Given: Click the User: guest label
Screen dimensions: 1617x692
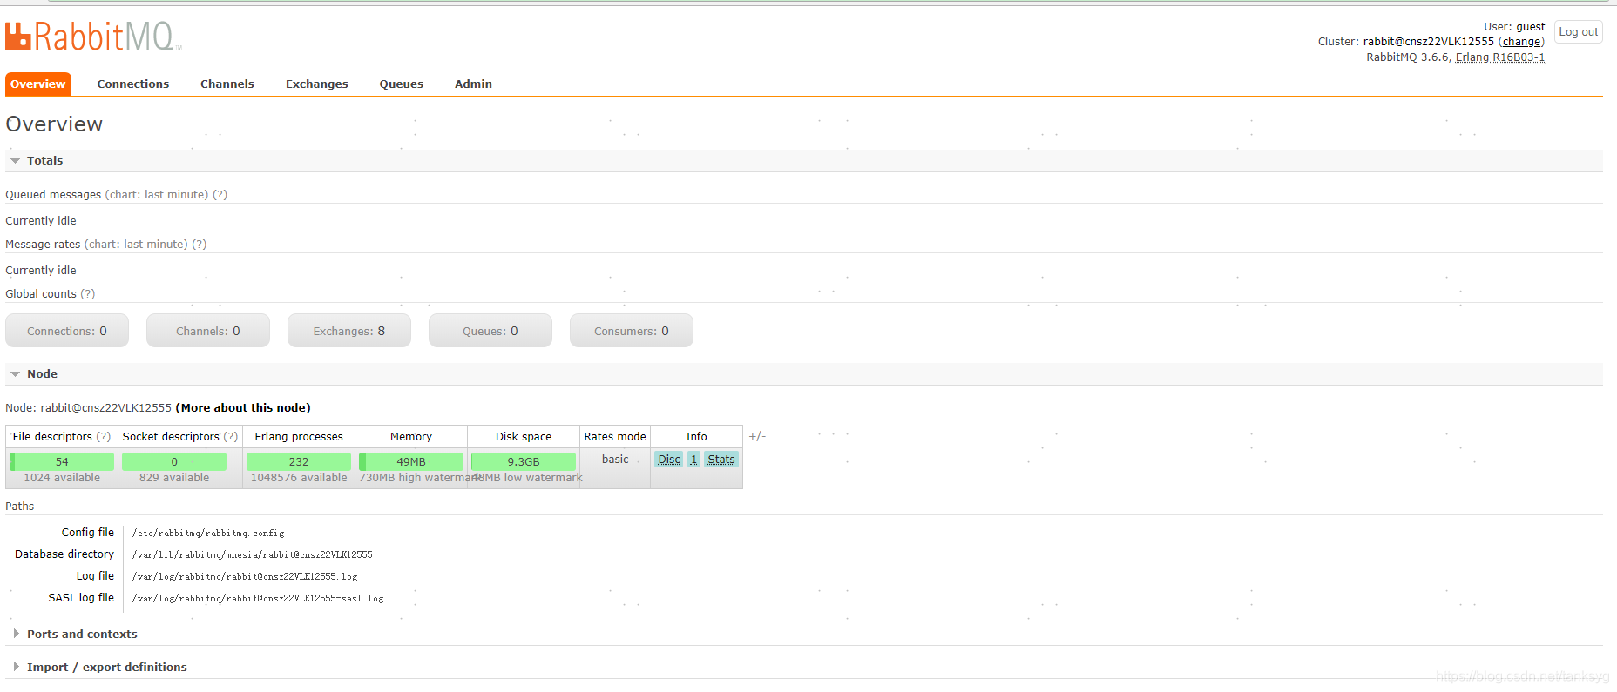Looking at the screenshot, I should point(1514,27).
